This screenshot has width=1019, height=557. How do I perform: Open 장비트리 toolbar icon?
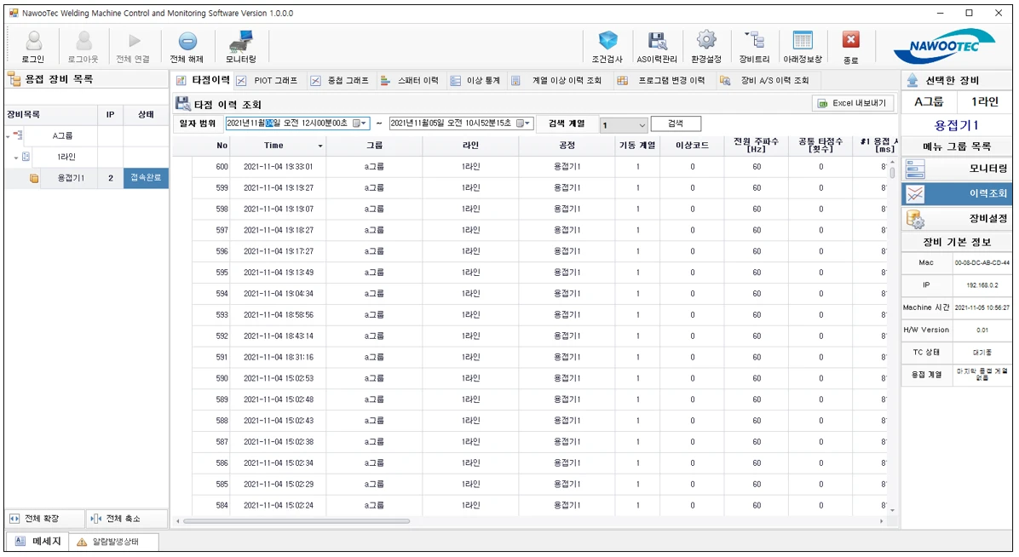[755, 40]
